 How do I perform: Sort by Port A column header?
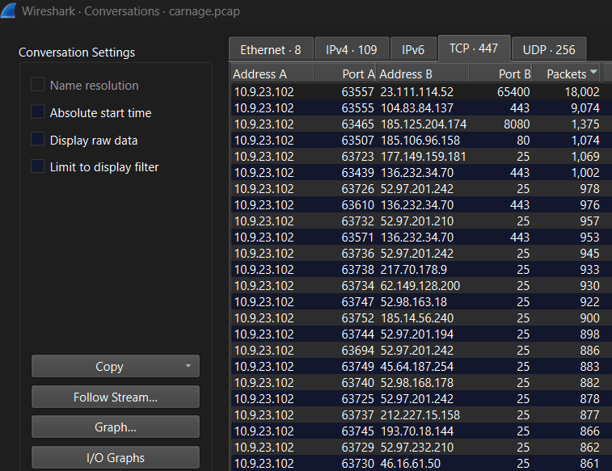tap(344, 74)
